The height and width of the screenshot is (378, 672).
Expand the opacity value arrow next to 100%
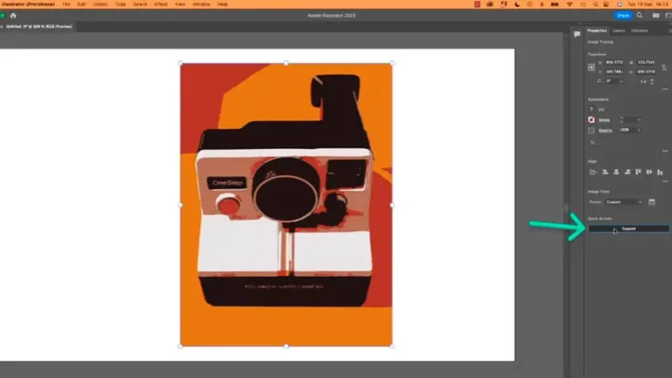pyautogui.click(x=639, y=130)
